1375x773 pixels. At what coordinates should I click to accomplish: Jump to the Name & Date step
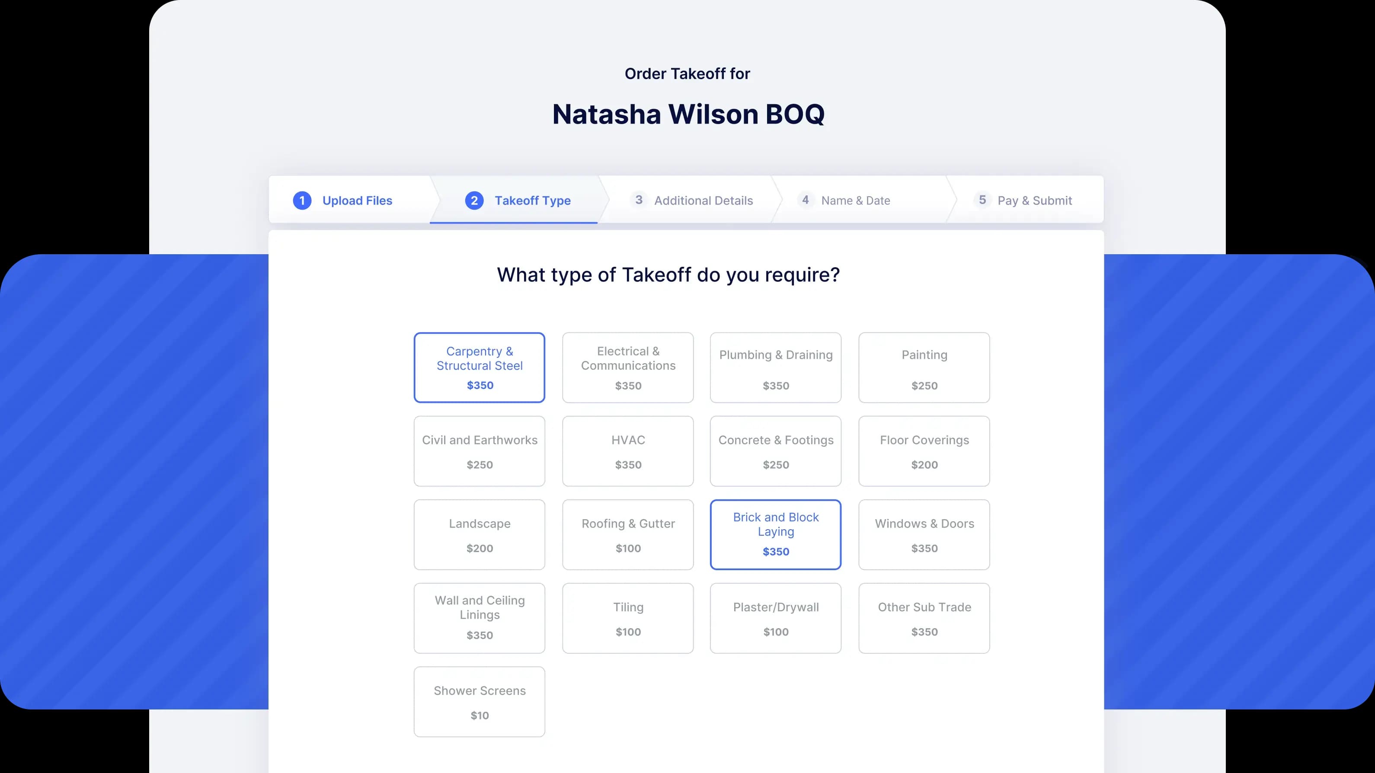click(855, 200)
